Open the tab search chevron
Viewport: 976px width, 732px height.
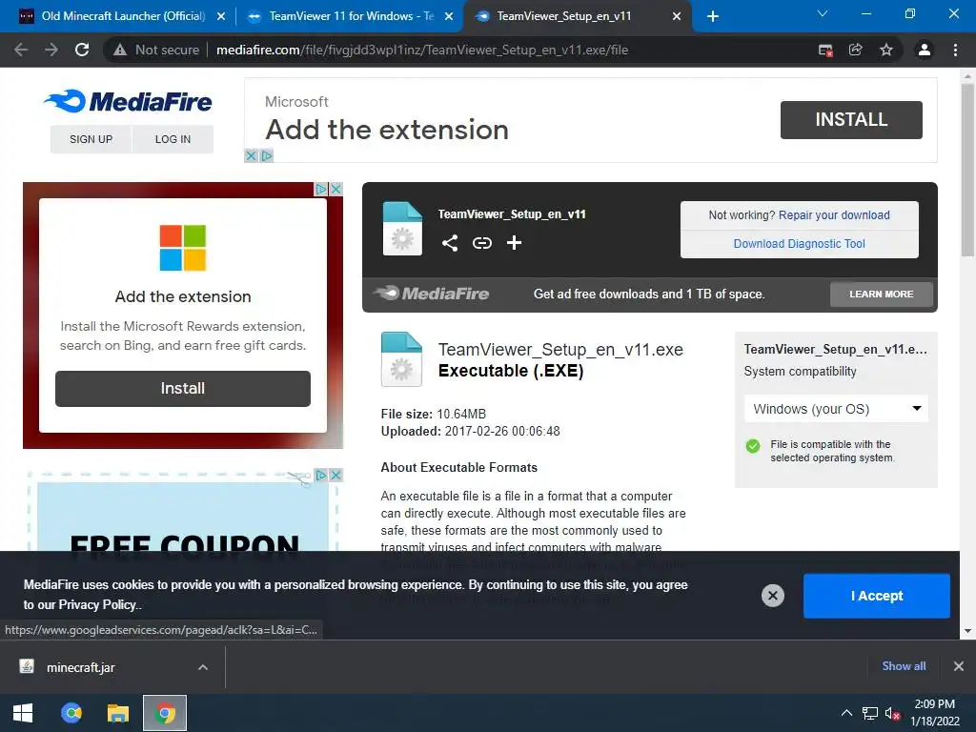pyautogui.click(x=823, y=13)
